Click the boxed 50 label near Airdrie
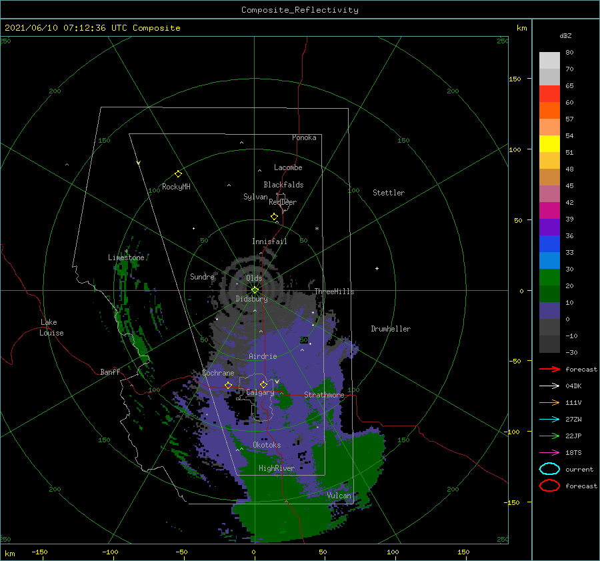 click(304, 340)
